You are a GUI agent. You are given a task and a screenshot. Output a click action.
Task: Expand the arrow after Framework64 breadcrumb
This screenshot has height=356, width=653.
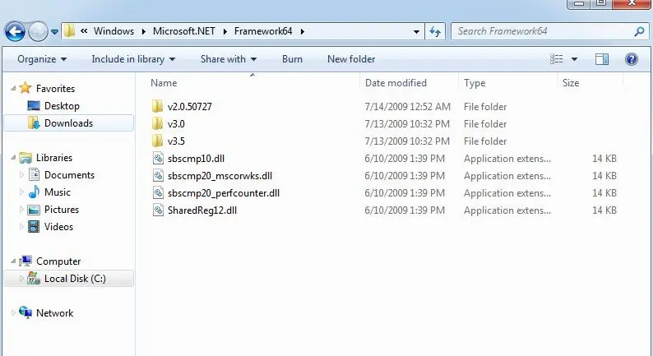[303, 31]
